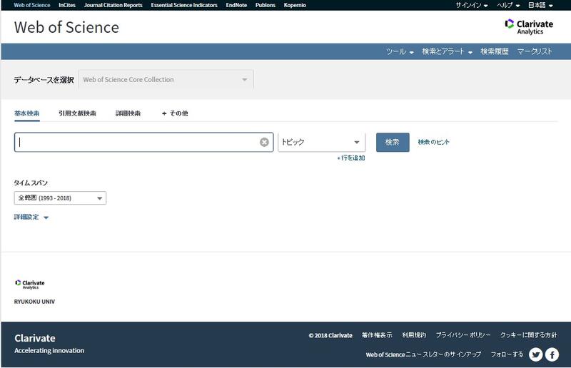Open サインイン dropdown menu
Screen dimensions: 571x368
tap(472, 5)
